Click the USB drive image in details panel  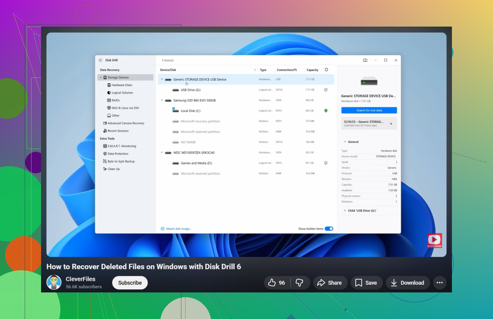point(369,81)
